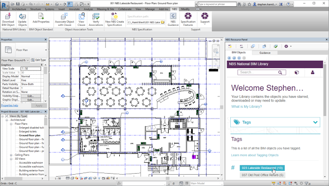This screenshot has height=186, width=329.
Task: Click Associate Object with Clause tool
Action: click(64, 20)
